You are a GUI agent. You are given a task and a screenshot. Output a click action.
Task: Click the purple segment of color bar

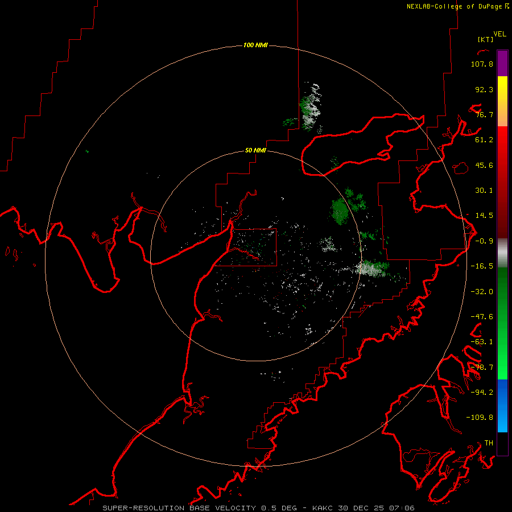502,63
